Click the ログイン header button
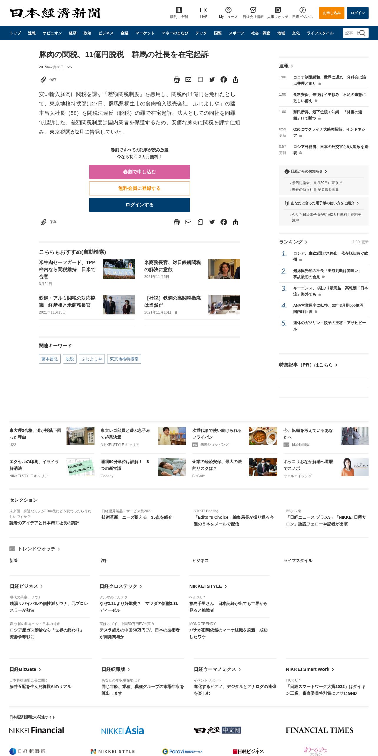Image resolution: width=378 pixels, height=756 pixels. 358,13
